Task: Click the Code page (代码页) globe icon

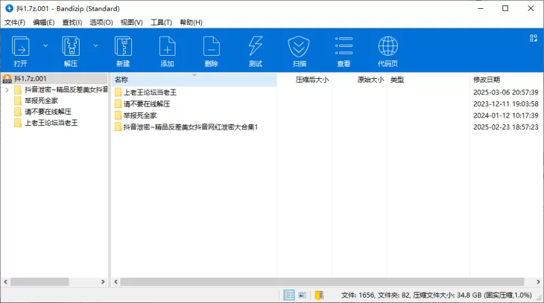Action: pyautogui.click(x=388, y=51)
